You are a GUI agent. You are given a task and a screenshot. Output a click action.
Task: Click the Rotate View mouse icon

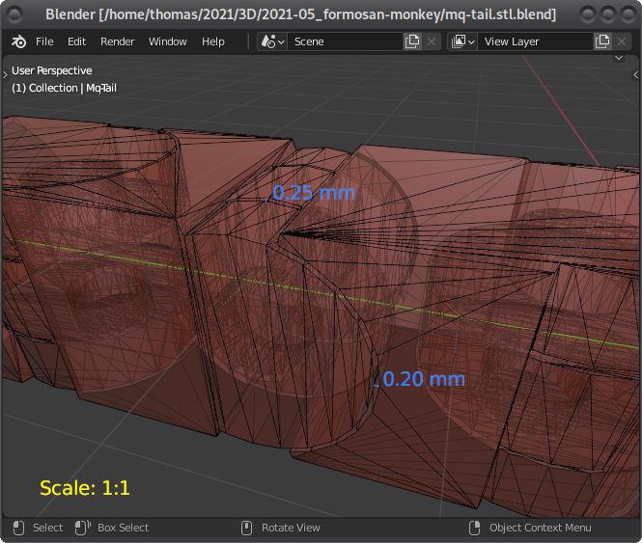click(x=247, y=528)
